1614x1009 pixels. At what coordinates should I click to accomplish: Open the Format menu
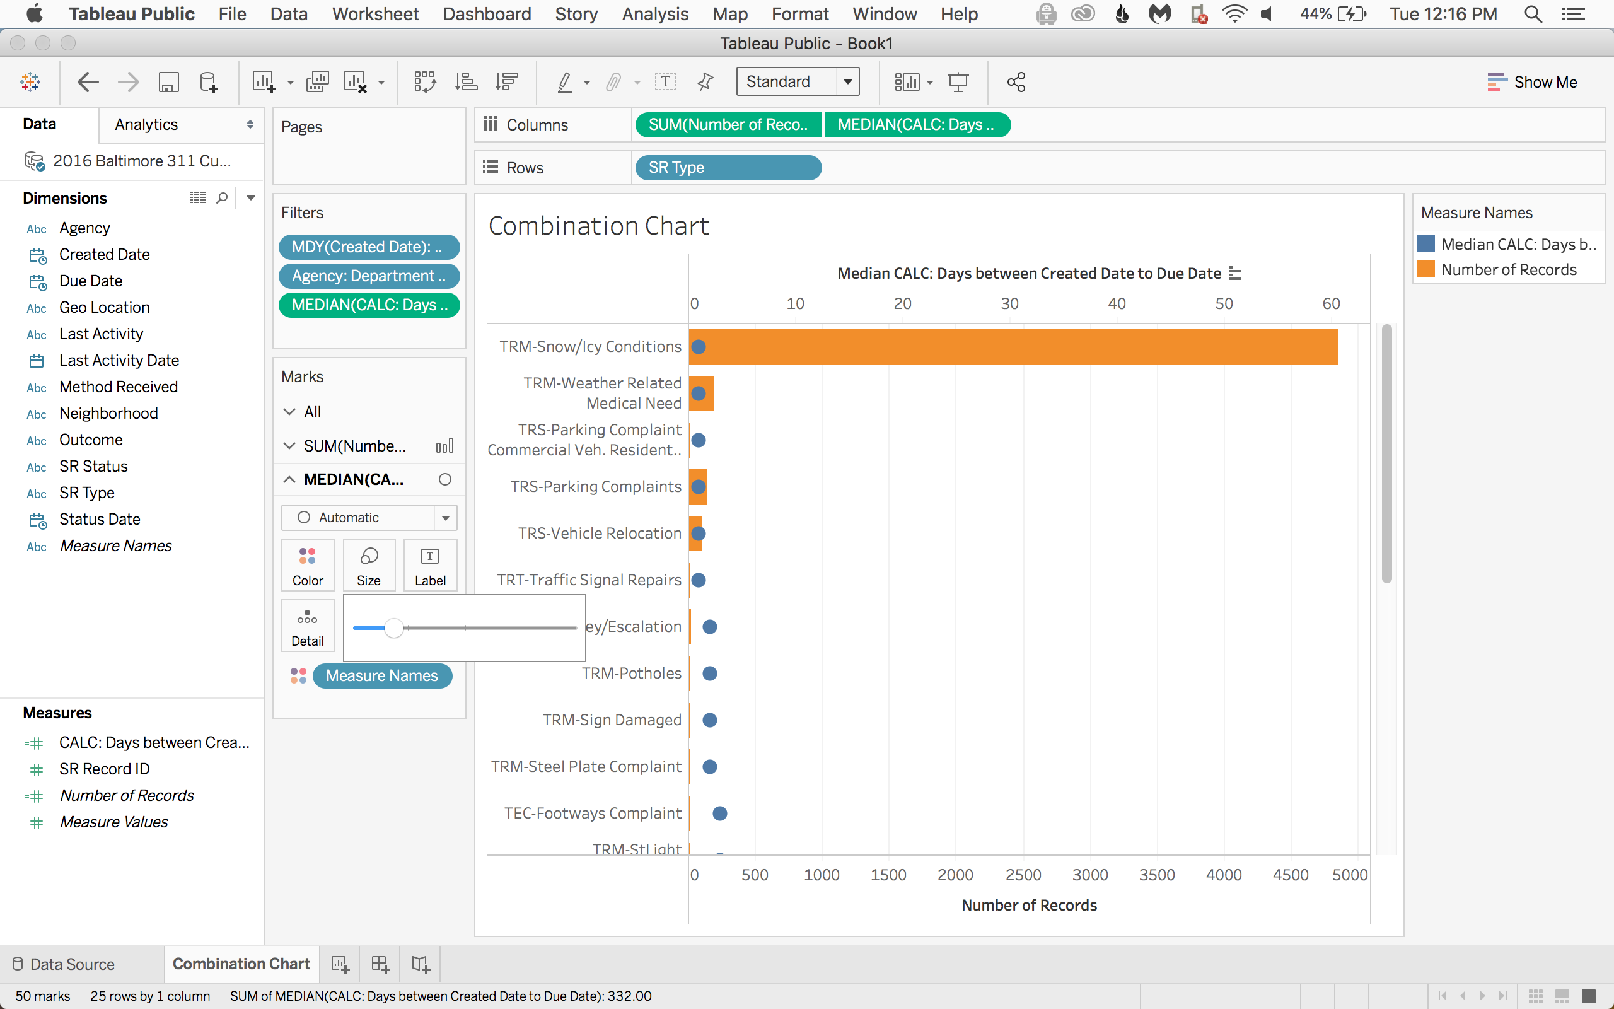coord(799,14)
